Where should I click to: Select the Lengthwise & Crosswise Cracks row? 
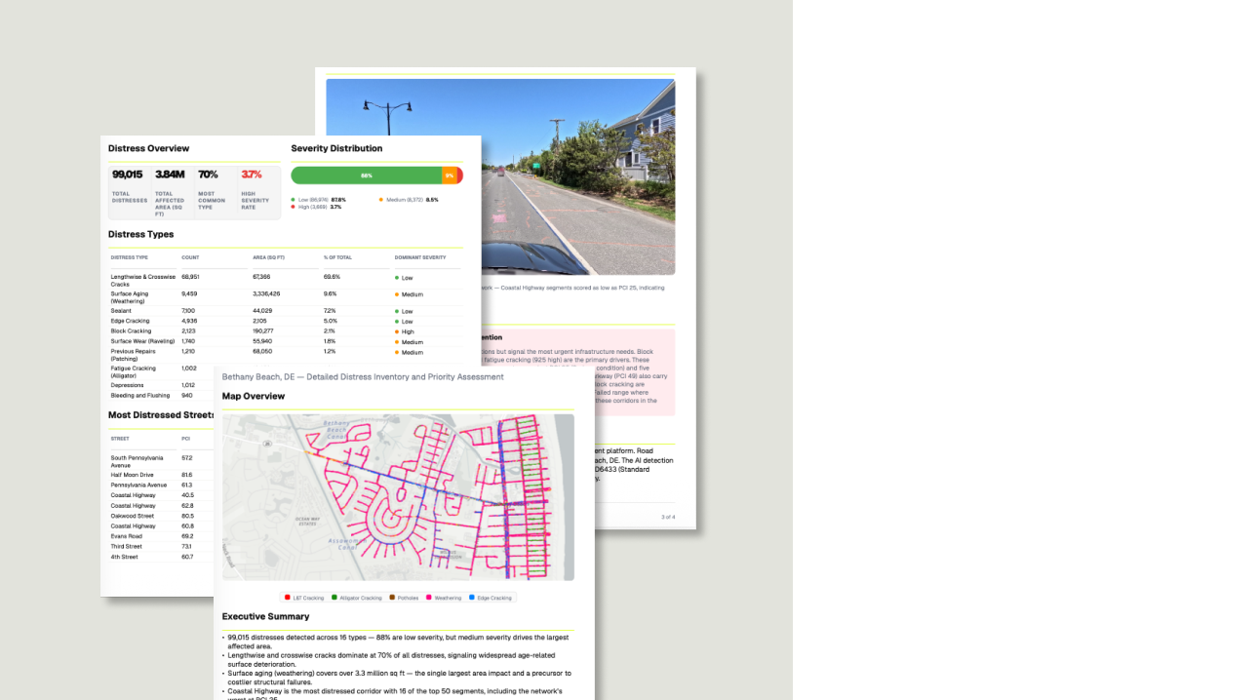[x=286, y=280]
